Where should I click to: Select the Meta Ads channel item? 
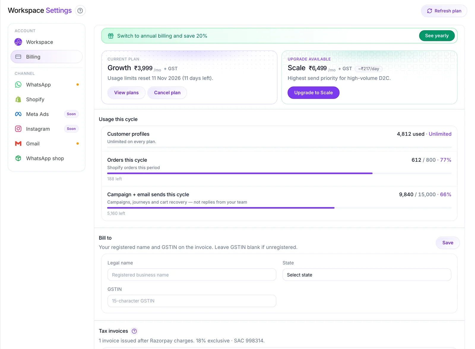tap(47, 114)
